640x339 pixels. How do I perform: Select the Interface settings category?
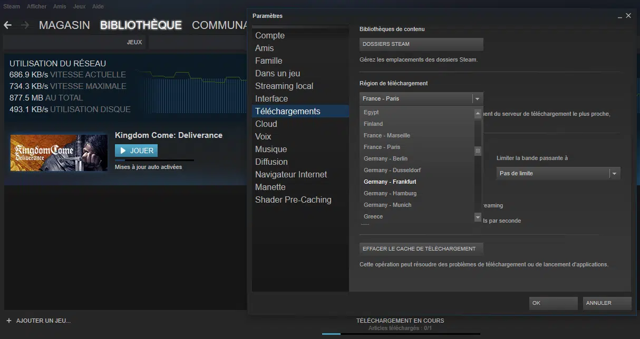[x=300, y=98]
